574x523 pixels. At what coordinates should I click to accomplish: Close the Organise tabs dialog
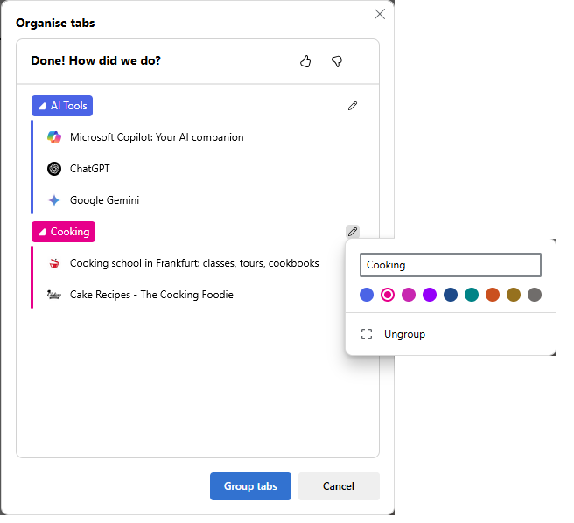(x=380, y=14)
